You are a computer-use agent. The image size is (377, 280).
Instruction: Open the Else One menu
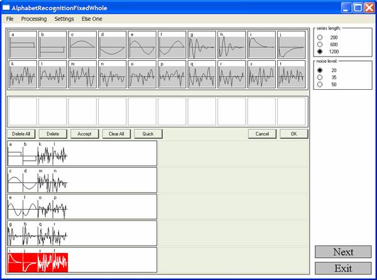click(92, 19)
